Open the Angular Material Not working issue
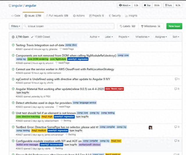Screen dimensions: 186x155 (x=60, y=89)
